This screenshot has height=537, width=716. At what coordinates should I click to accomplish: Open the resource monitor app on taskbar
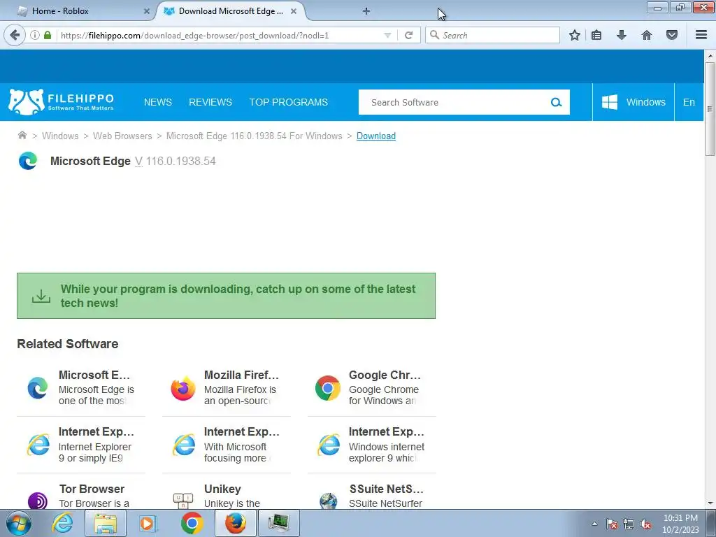[x=279, y=523]
